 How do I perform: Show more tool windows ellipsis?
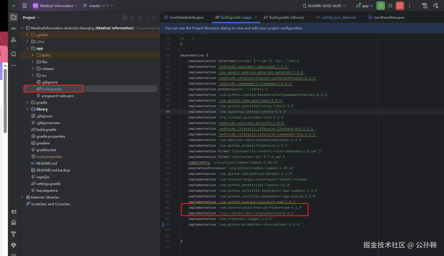click(x=14, y=65)
